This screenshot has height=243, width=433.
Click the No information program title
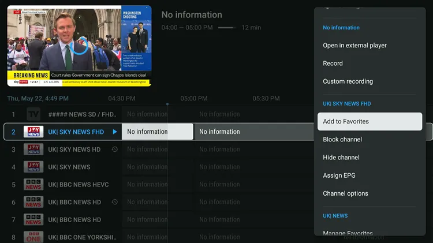coord(192,14)
